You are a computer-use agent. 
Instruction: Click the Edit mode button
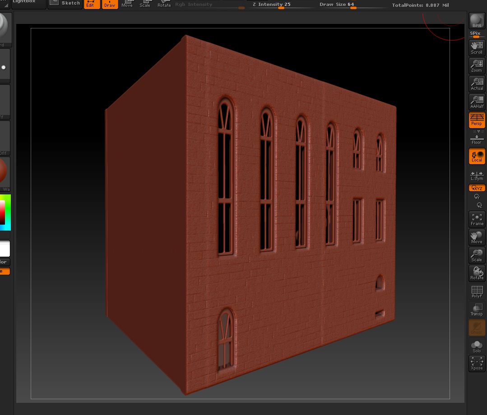click(x=92, y=4)
